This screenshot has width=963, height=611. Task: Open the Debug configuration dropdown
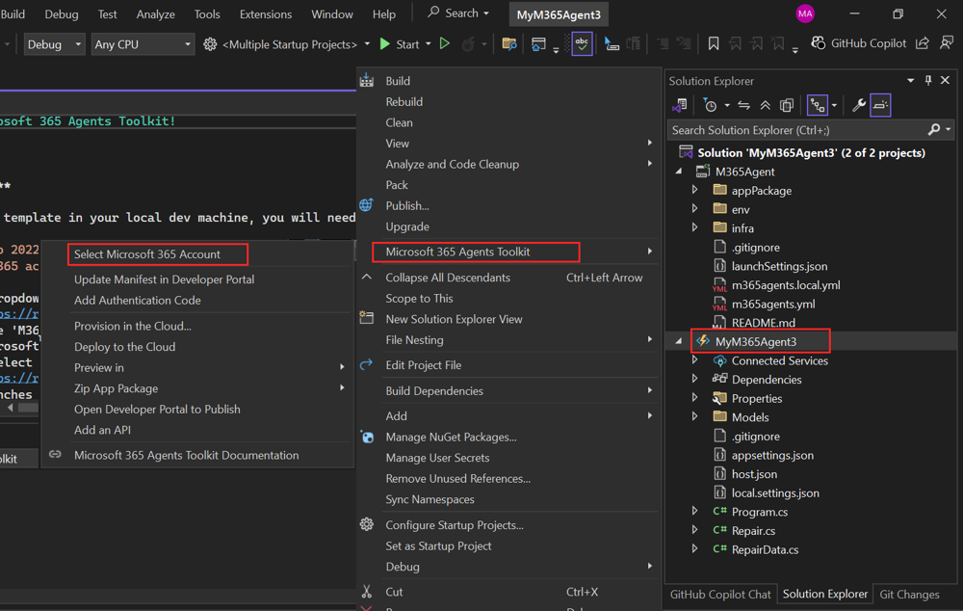(x=56, y=44)
